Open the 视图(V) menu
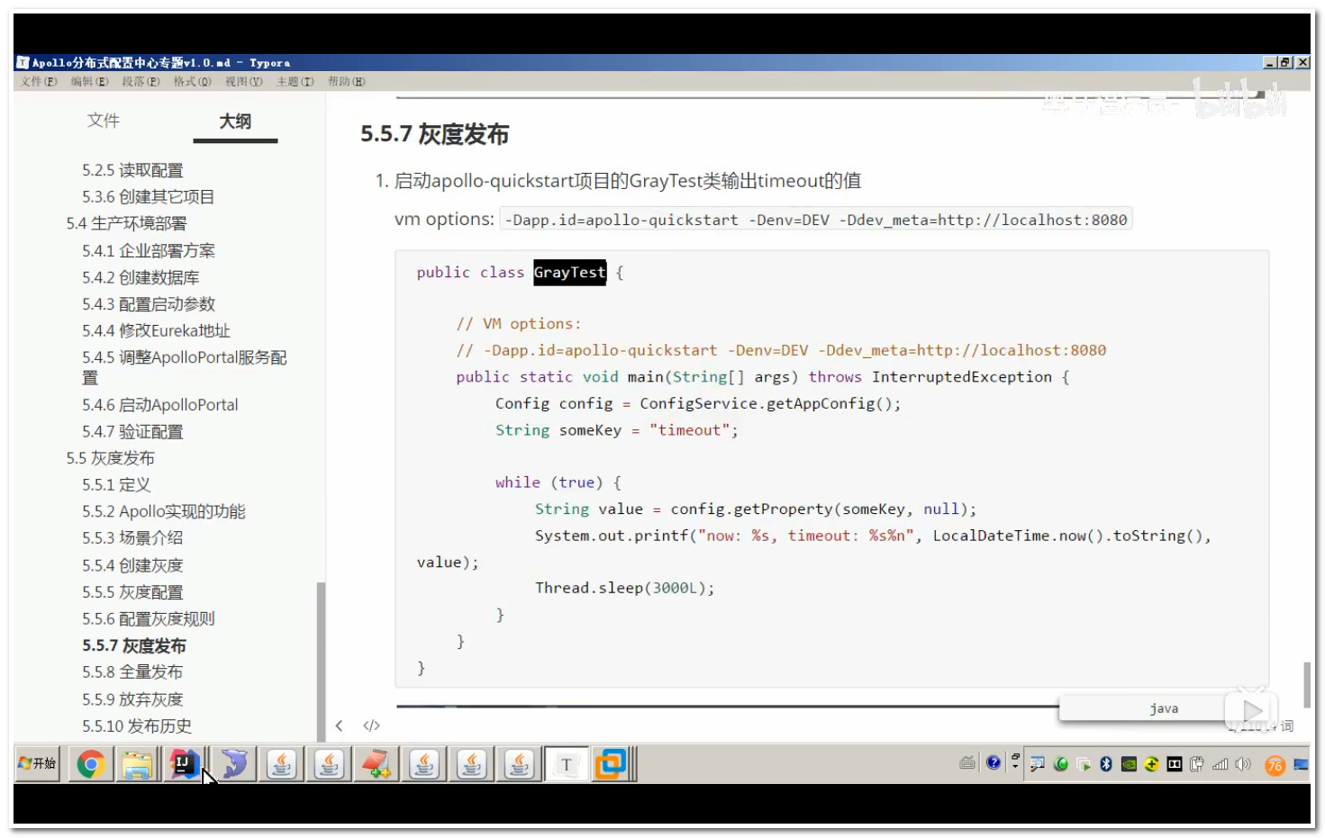This screenshot has width=1325, height=838. click(x=244, y=81)
